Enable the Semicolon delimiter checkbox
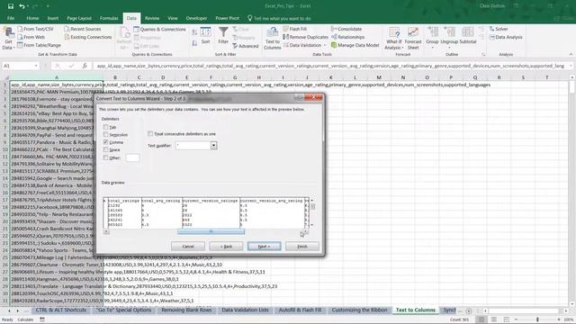Viewport: 576px width, 324px height. point(106,135)
